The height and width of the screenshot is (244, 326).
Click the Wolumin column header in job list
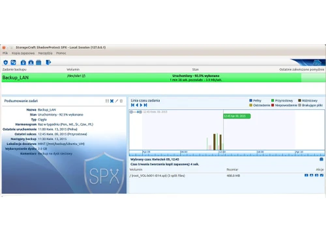coord(73,70)
